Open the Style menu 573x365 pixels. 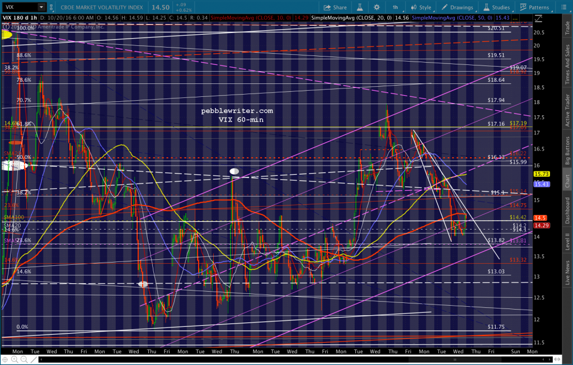coord(421,7)
